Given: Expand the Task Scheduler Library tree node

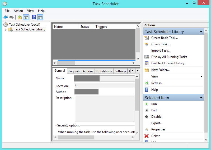Looking at the screenshot, I should 6,30.
